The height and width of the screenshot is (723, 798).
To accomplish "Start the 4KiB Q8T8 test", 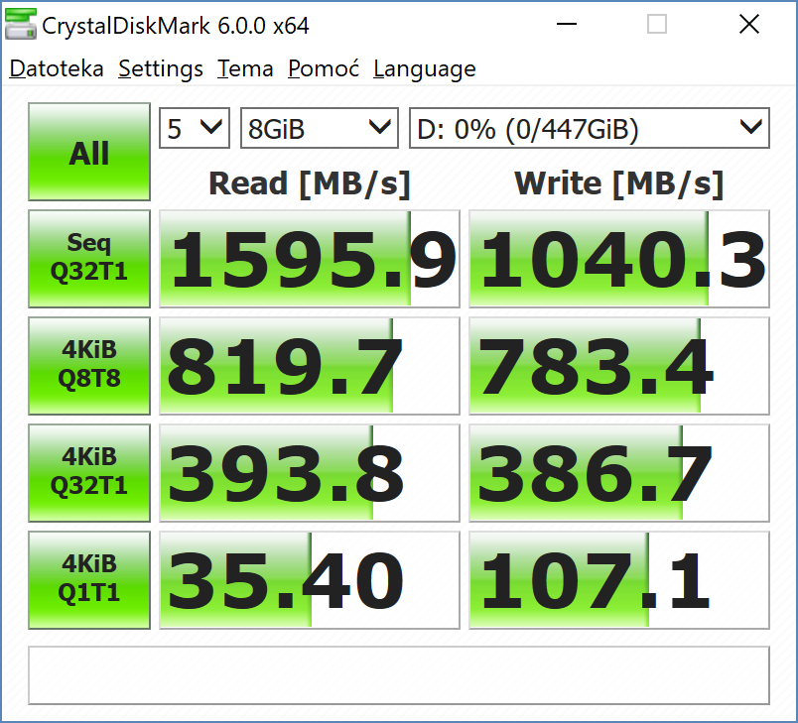I will pyautogui.click(x=89, y=366).
